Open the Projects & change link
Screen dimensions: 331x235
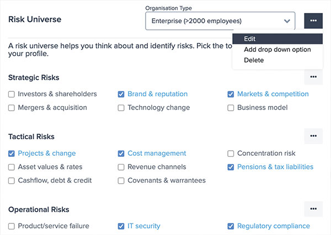pyautogui.click(x=47, y=154)
